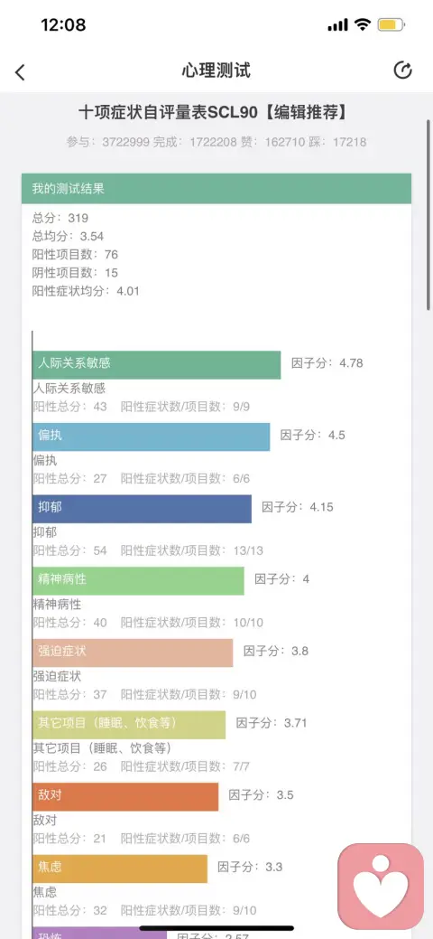Image resolution: width=433 pixels, height=939 pixels.
Task: Select the peach 强迫症状 bar
Action: (133, 653)
